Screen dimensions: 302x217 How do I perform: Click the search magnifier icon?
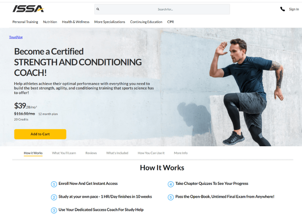pyautogui.click(x=98, y=9)
